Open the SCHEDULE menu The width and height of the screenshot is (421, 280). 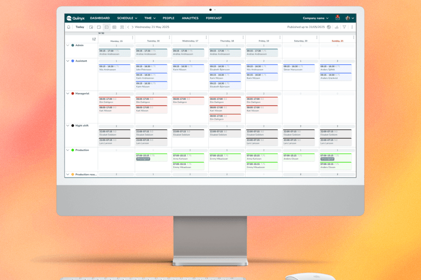point(127,18)
